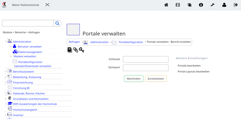Click the Datenmanagement cubes icon
The height and width of the screenshot is (119, 241).
tap(15, 52)
